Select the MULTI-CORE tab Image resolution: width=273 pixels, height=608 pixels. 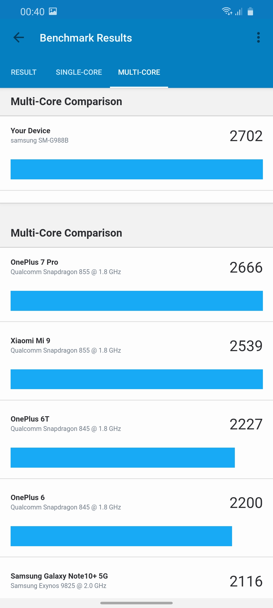pos(139,72)
